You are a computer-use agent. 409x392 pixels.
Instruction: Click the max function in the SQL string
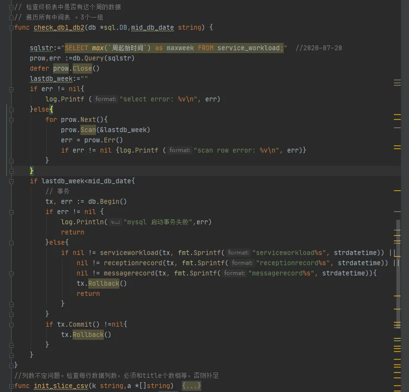click(x=98, y=48)
